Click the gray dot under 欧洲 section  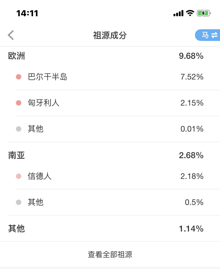coord(19,129)
